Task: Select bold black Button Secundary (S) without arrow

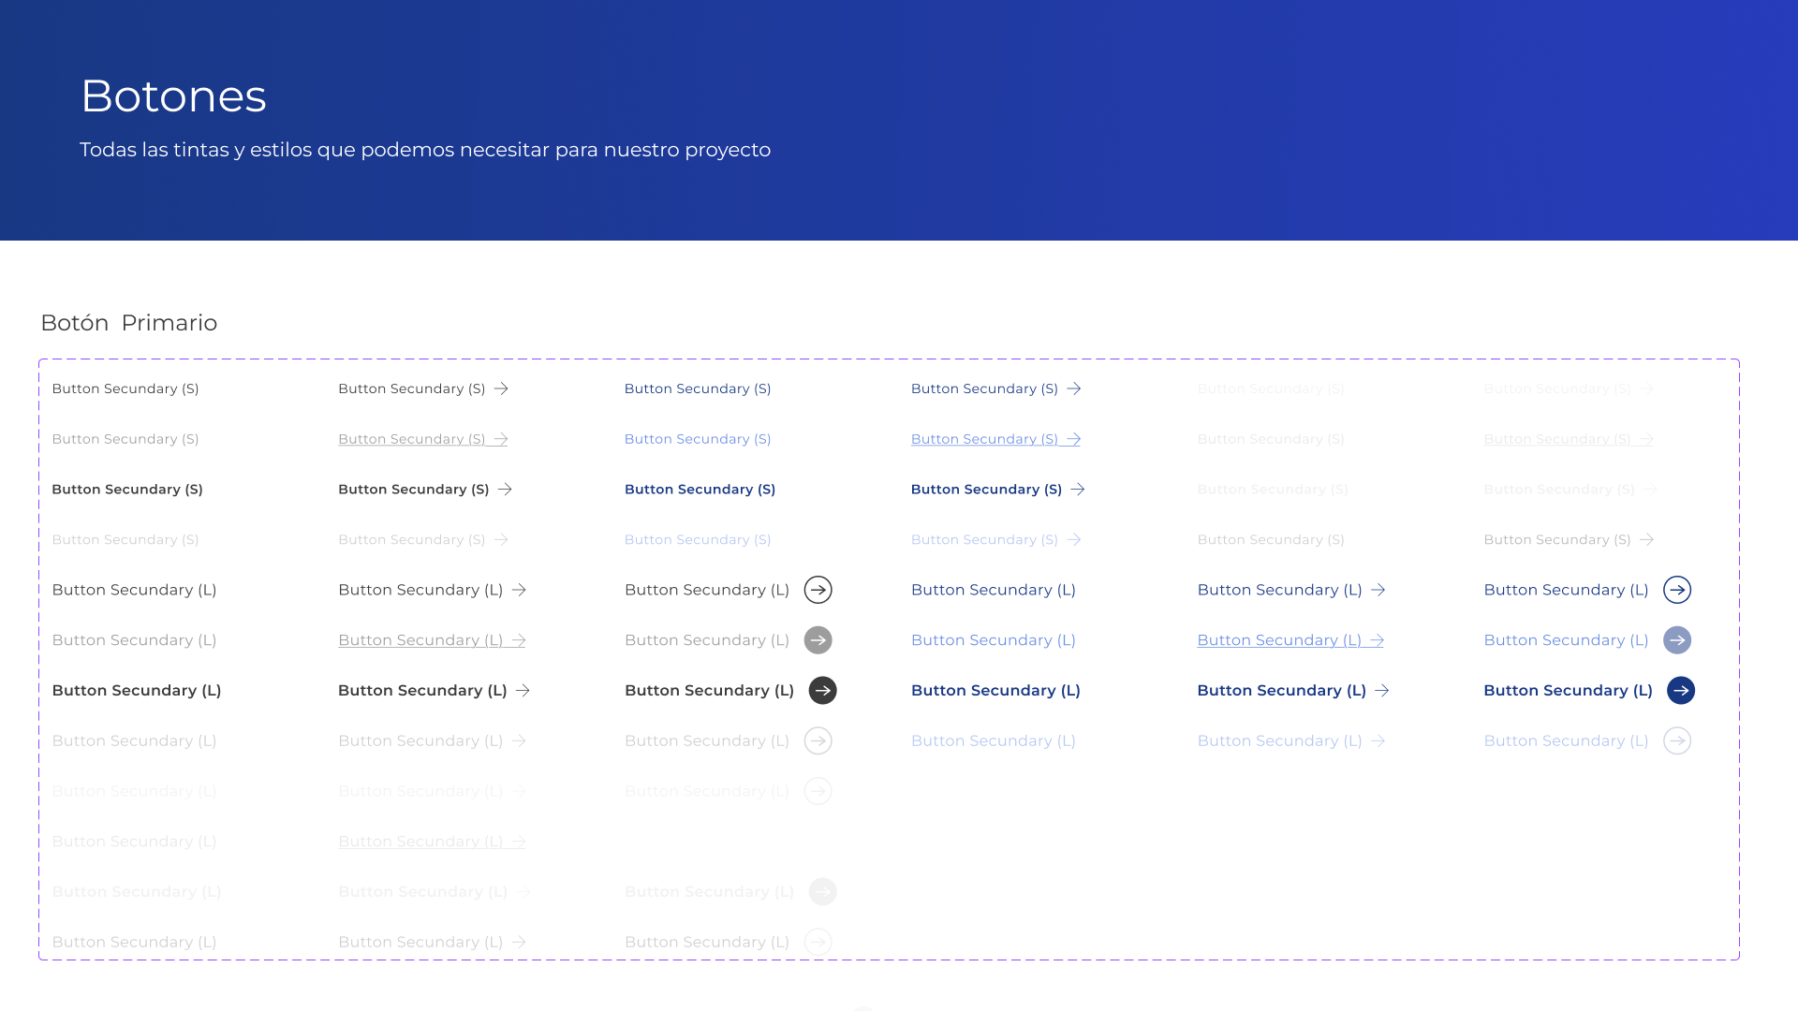Action: pos(127,490)
